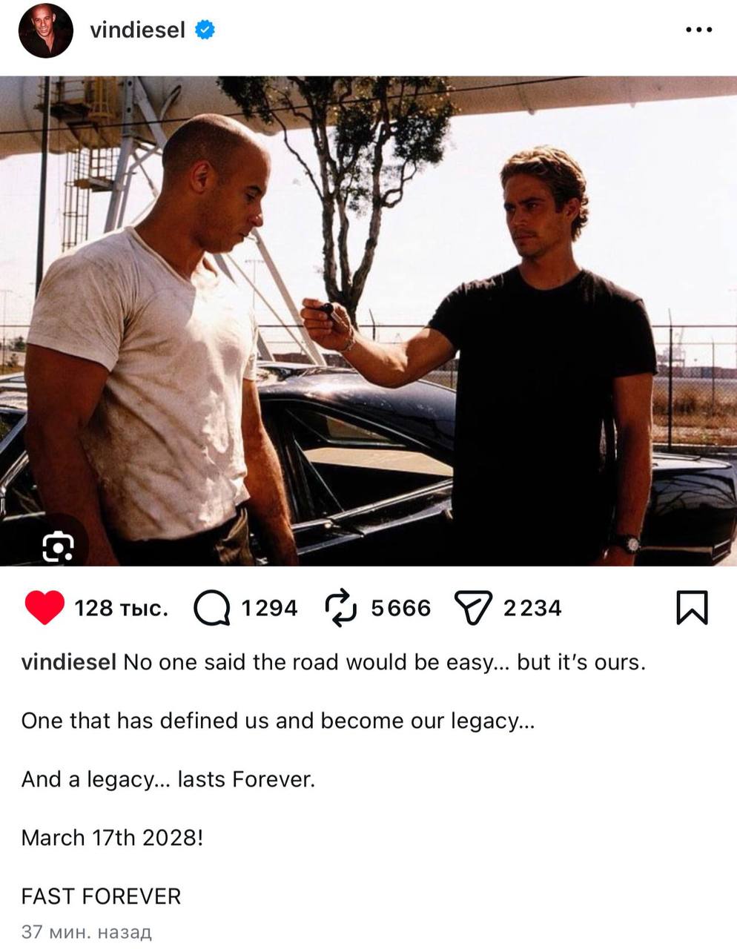Image resolution: width=737 pixels, height=949 pixels.
Task: Click the 2234 shares count
Action: tap(532, 609)
